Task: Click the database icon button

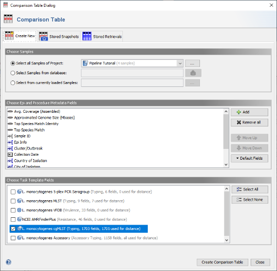Action: 193,73
